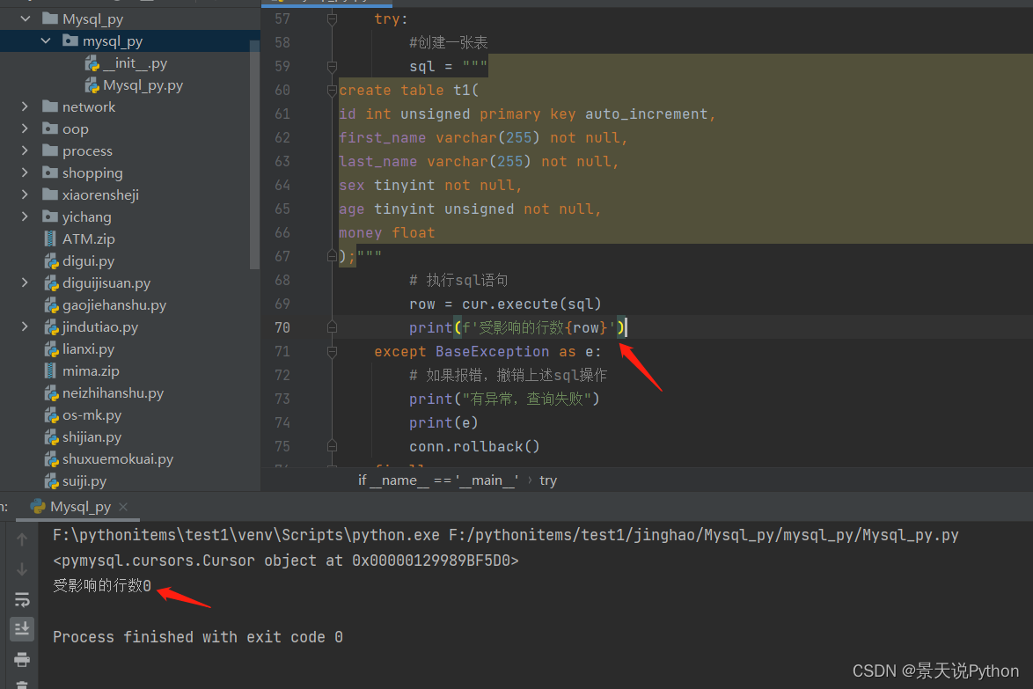Toggle scroll to end in console
Image resolution: width=1033 pixels, height=689 pixels.
click(22, 629)
